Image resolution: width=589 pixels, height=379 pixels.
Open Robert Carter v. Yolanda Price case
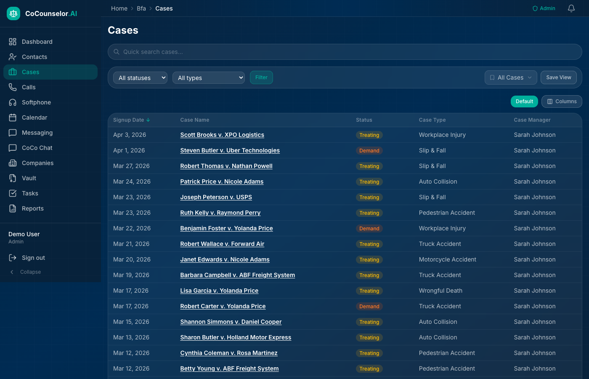point(223,306)
